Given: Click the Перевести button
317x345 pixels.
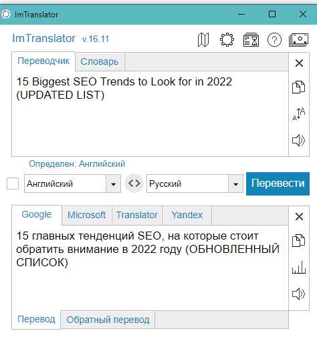Looking at the screenshot, I should pyautogui.click(x=278, y=184).
